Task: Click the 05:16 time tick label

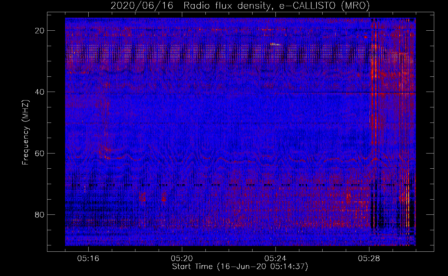Action: click(x=88, y=259)
